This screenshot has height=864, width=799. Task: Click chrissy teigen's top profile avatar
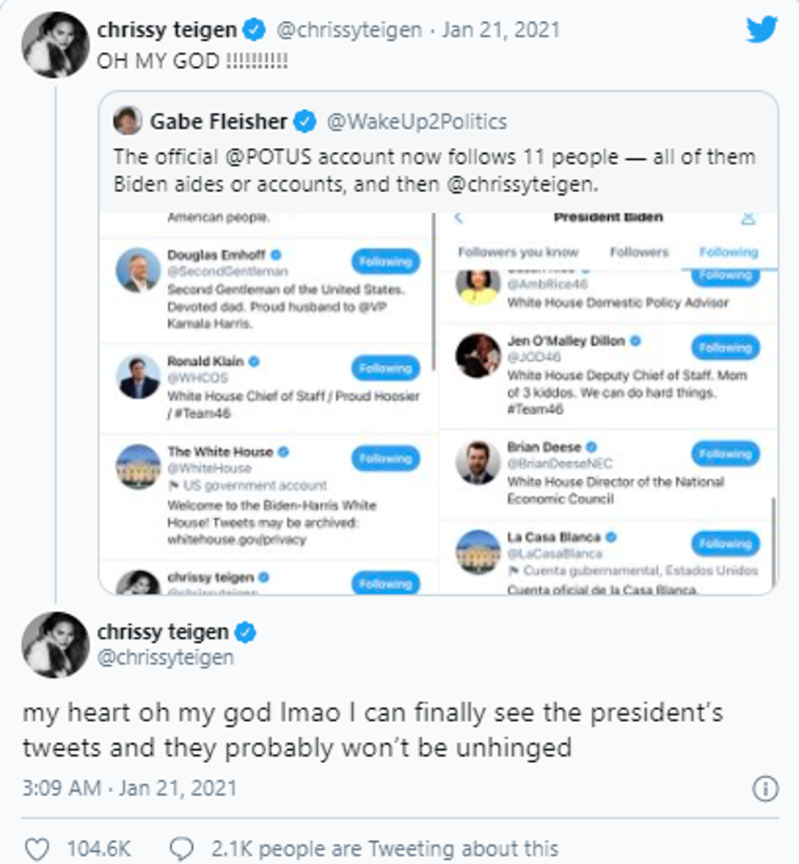click(x=55, y=46)
